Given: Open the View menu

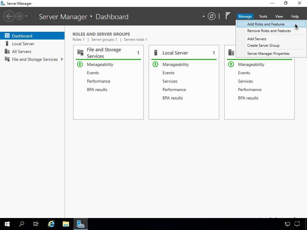Looking at the screenshot, I should (x=279, y=16).
